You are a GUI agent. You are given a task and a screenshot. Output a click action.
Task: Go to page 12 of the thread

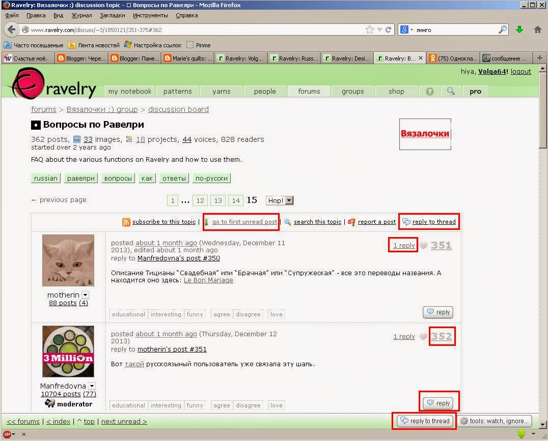[x=200, y=201]
